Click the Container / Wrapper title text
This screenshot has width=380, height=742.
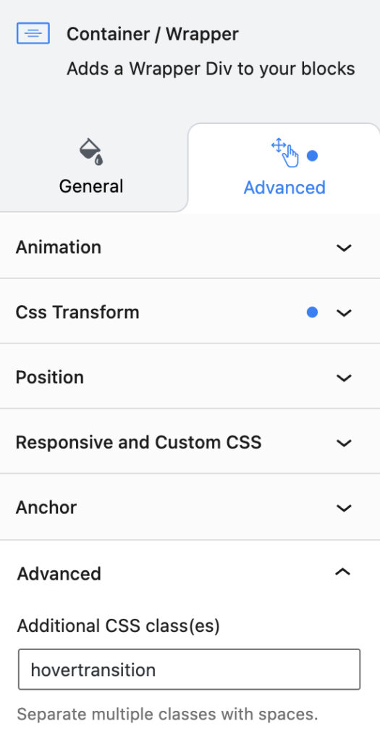click(153, 34)
